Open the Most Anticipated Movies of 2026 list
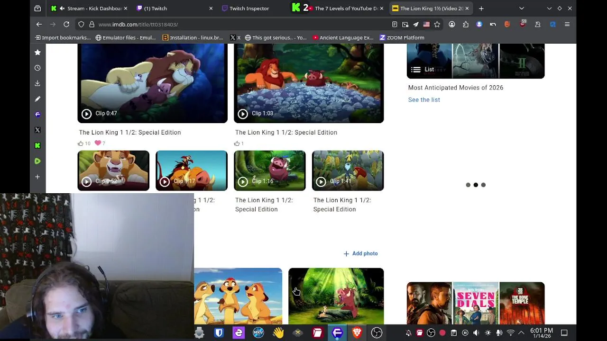 pos(456,88)
